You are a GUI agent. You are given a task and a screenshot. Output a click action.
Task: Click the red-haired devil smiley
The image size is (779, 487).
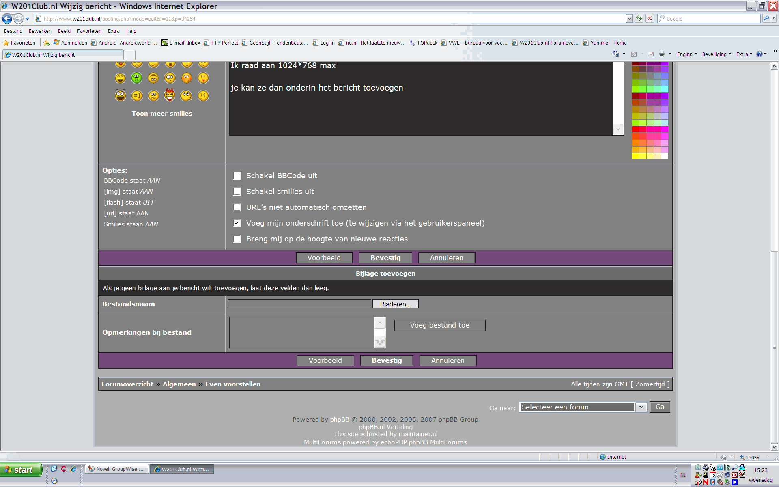pos(170,95)
